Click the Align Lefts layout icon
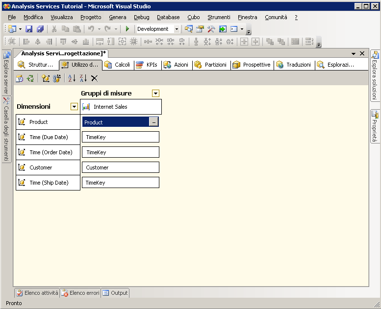 (x=26, y=42)
